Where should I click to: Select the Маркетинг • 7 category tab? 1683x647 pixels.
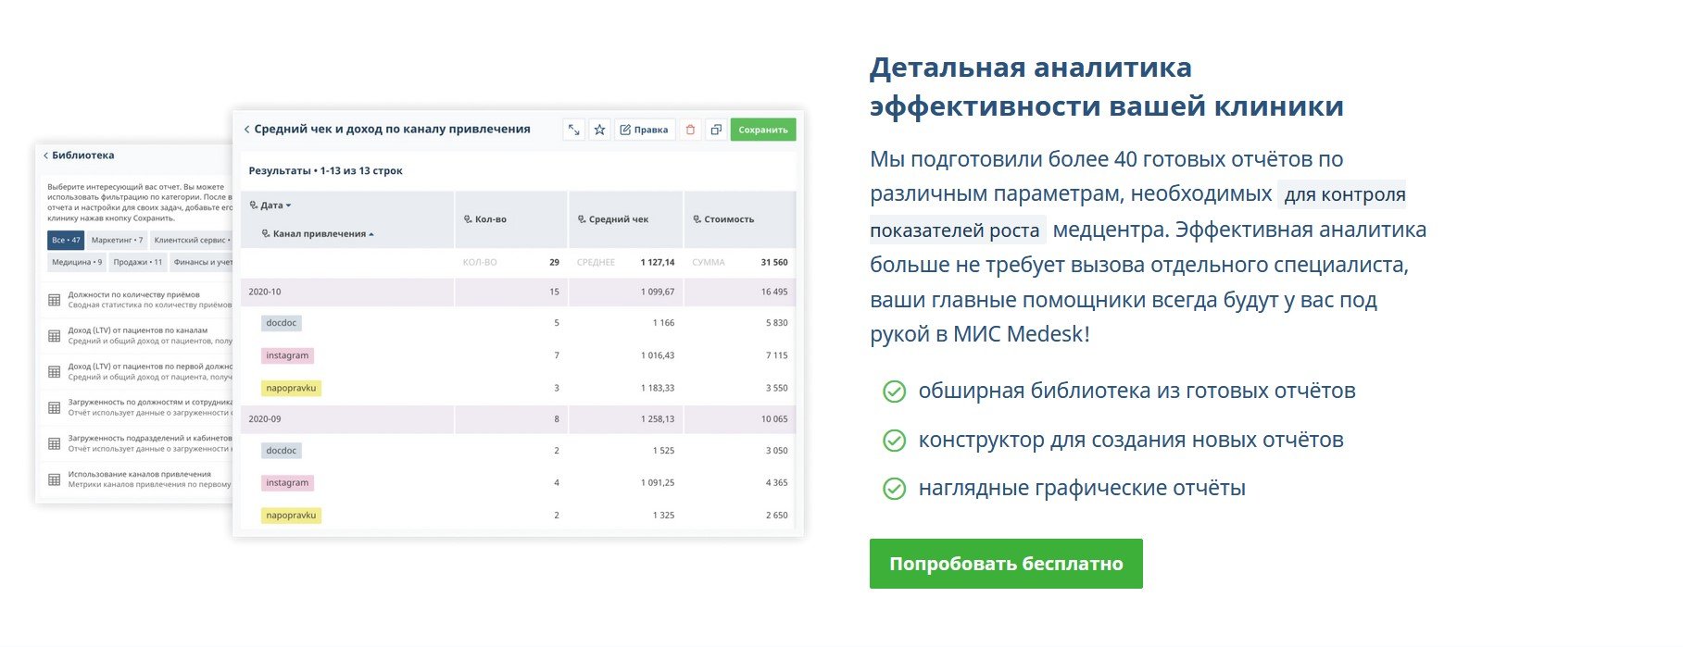pyautogui.click(x=117, y=241)
